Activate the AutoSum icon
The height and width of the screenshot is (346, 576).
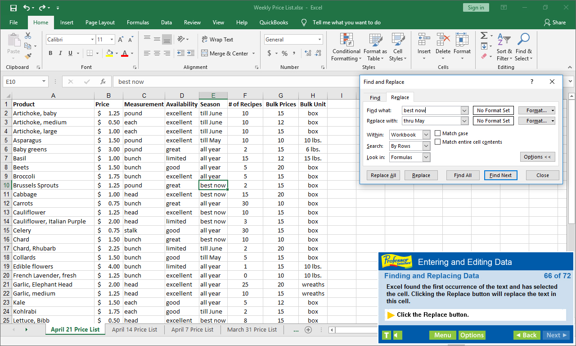[x=484, y=35]
